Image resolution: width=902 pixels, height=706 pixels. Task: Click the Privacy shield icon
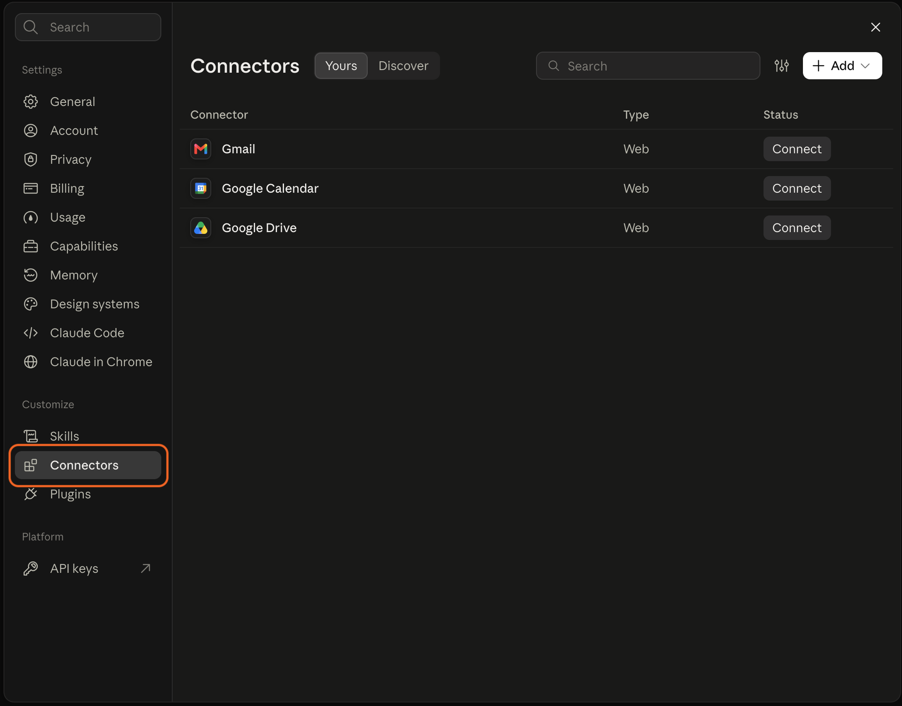point(31,159)
